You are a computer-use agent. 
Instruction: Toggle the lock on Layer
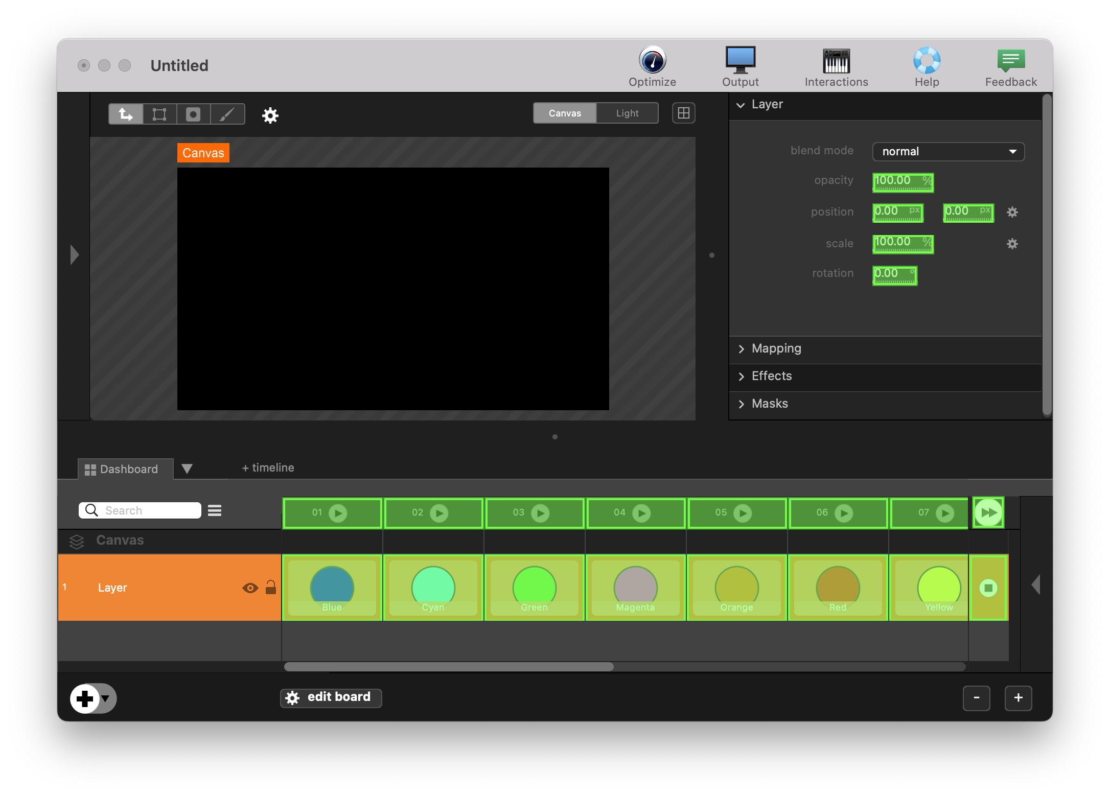(271, 588)
